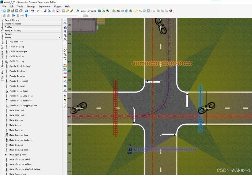Select the curved road segment tool

click(x=65, y=54)
